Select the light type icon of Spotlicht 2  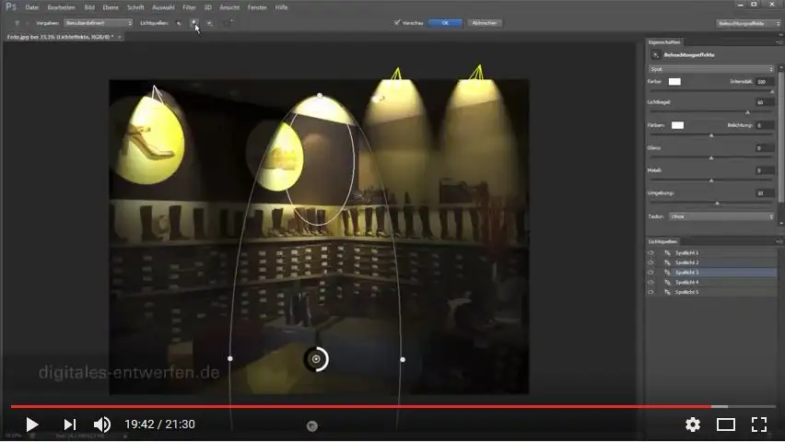click(667, 262)
